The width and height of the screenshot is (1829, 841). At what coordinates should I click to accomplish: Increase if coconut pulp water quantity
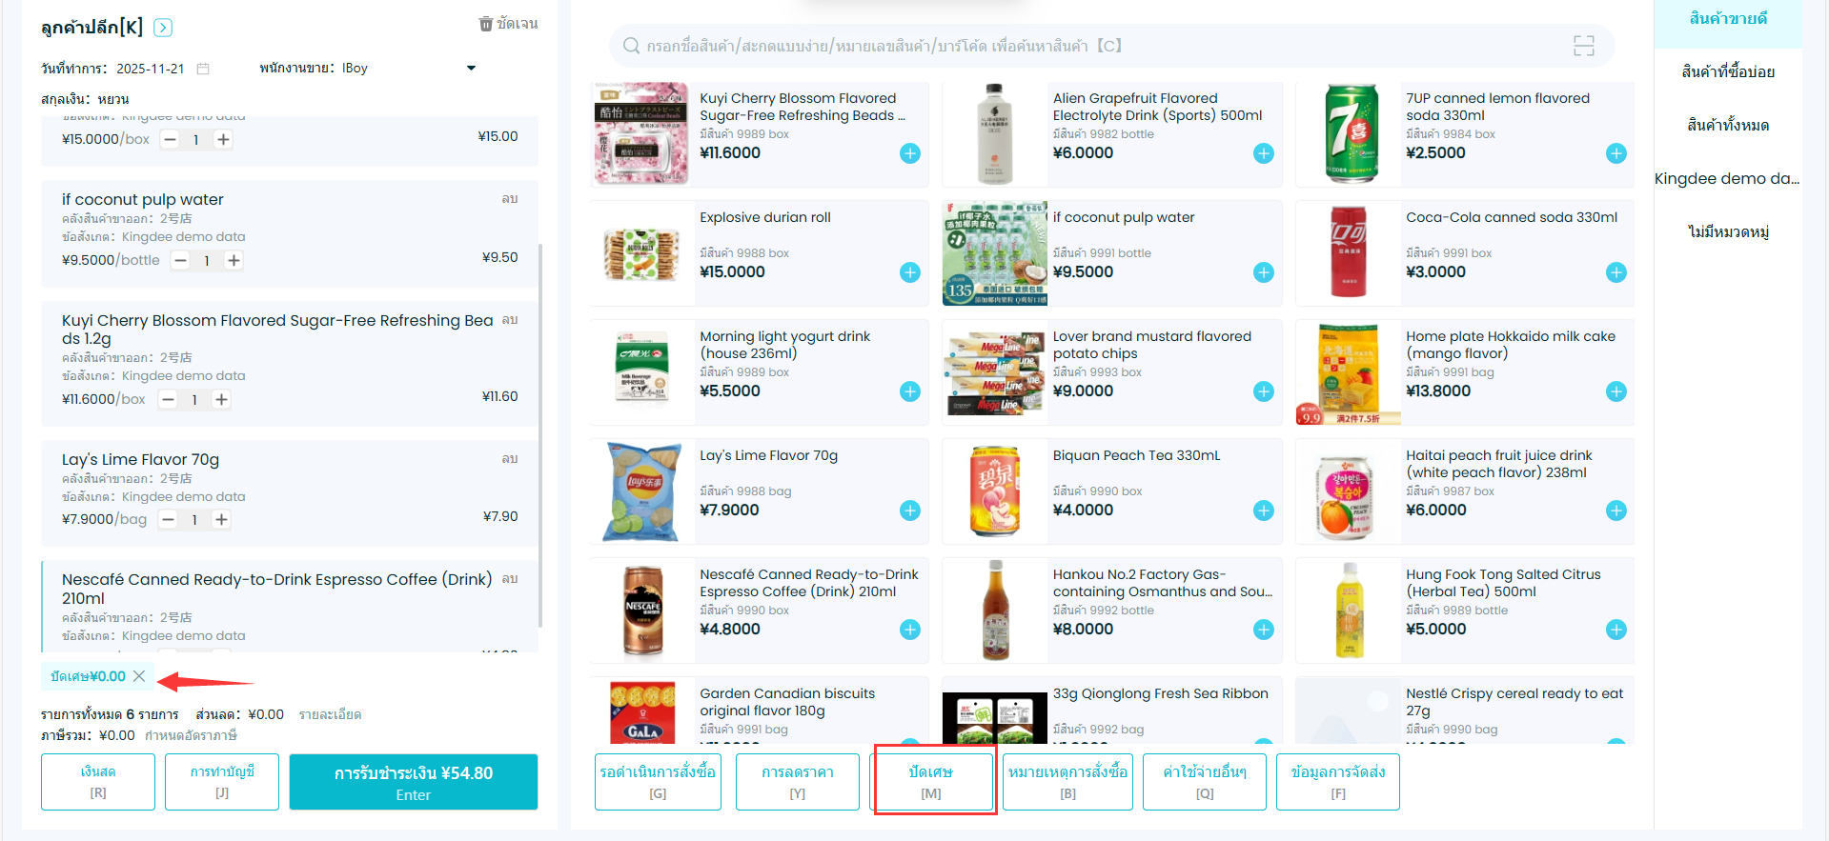tap(234, 260)
